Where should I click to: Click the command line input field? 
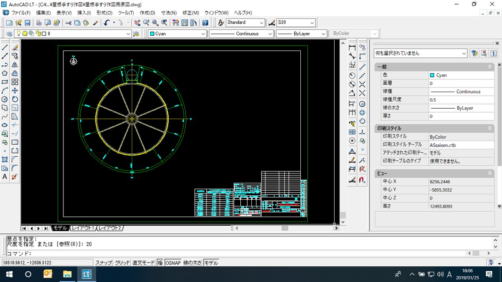(237, 254)
